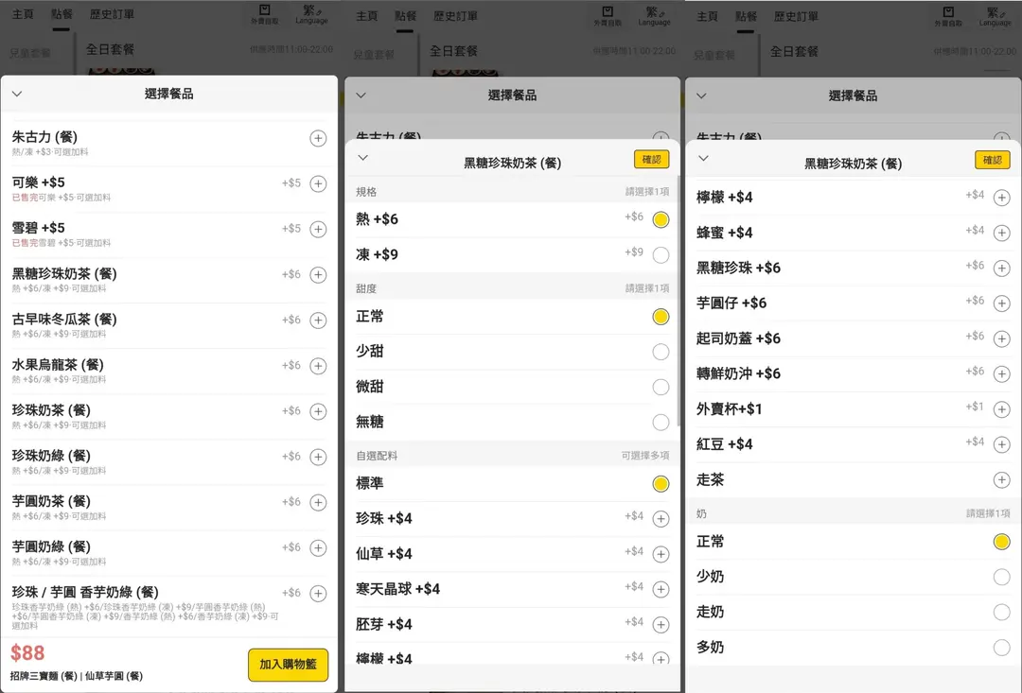Add 紅豆 +$4 with plus icon
Image resolution: width=1022 pixels, height=693 pixels.
coord(1001,444)
